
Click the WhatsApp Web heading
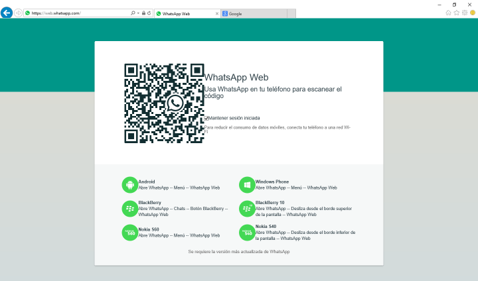tap(236, 78)
